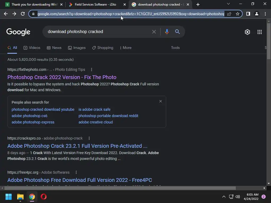Image resolution: width=271 pixels, height=203 pixels.
Task: Click the scroll-down arrow on vertical scrollbar
Action: (268, 183)
